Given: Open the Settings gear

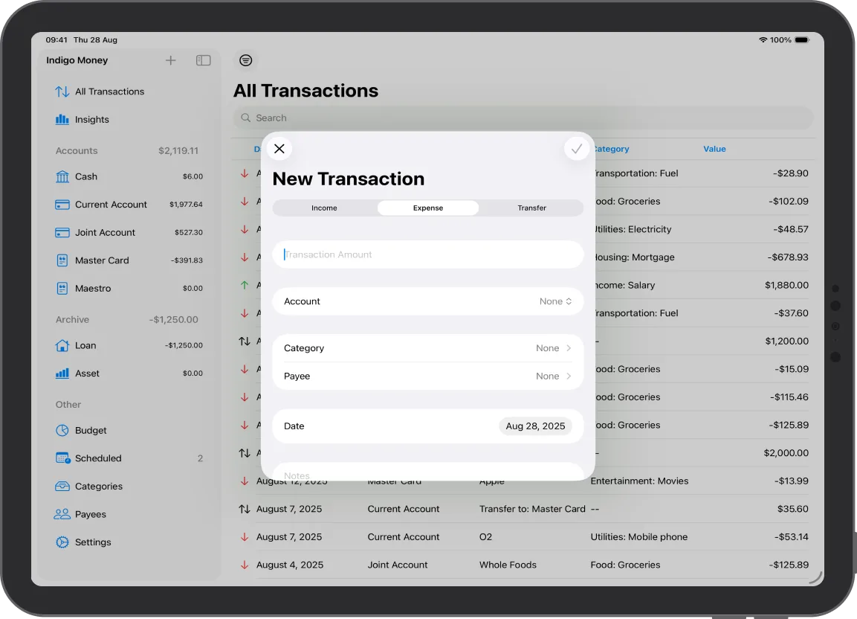Looking at the screenshot, I should pos(93,542).
